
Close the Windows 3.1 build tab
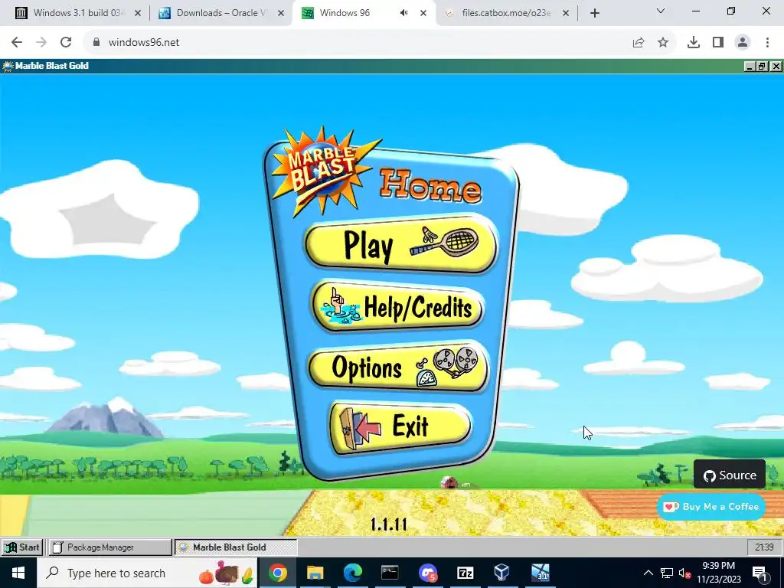click(x=138, y=13)
